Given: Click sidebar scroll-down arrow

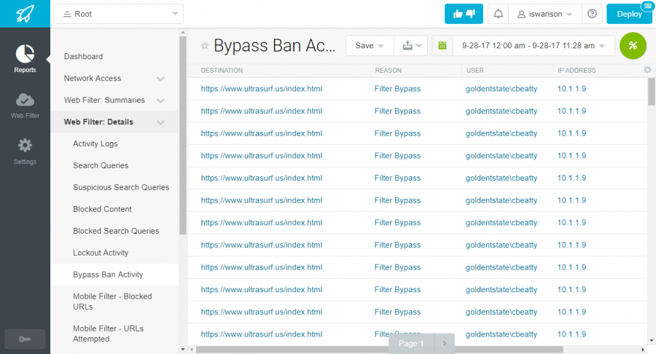Looking at the screenshot, I should 183,349.
